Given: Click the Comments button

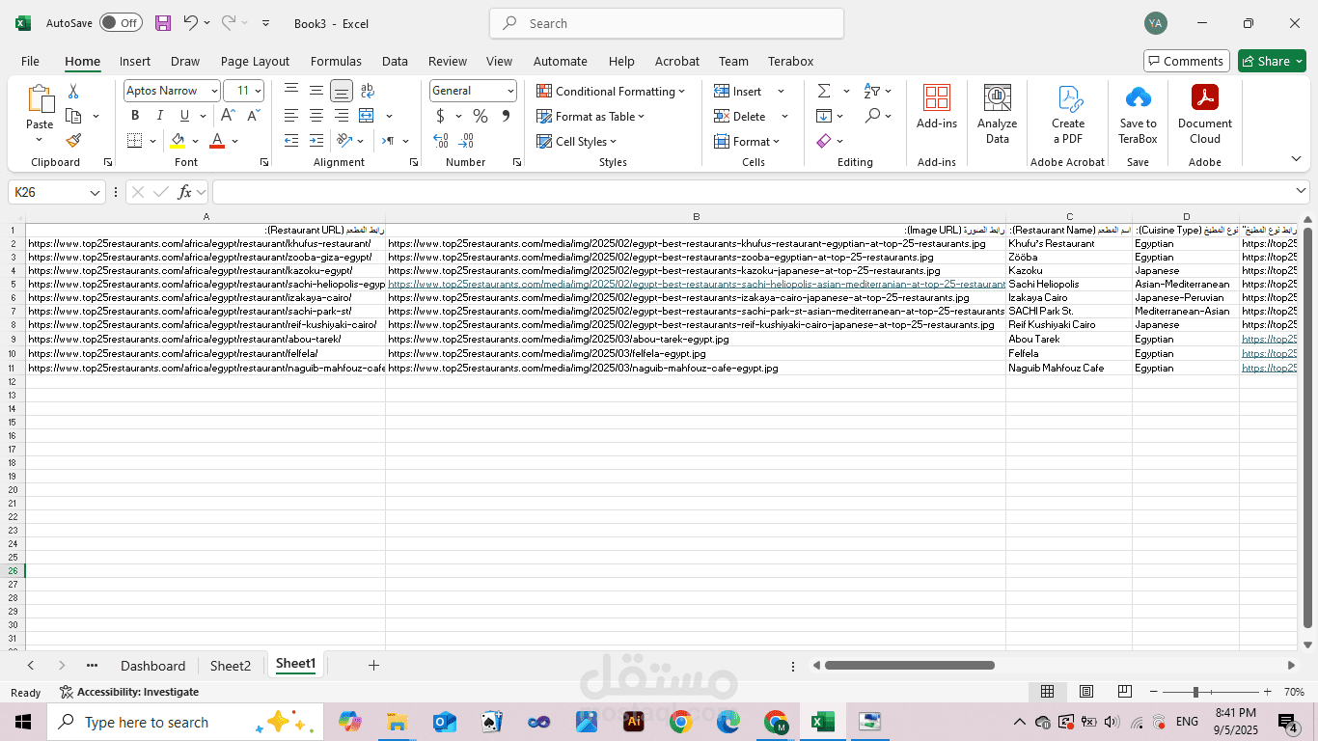Looking at the screenshot, I should click(1187, 61).
